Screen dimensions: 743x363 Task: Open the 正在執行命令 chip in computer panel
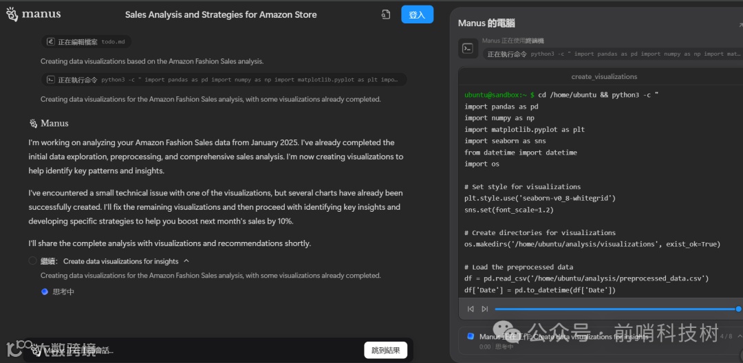coord(613,54)
